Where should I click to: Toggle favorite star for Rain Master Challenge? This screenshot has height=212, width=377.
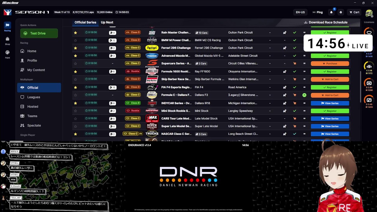tap(75, 33)
